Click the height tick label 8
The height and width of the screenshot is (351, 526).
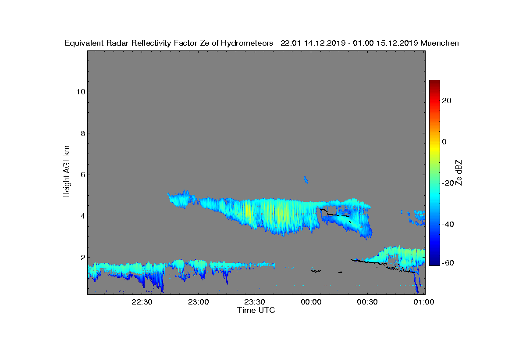(82, 133)
